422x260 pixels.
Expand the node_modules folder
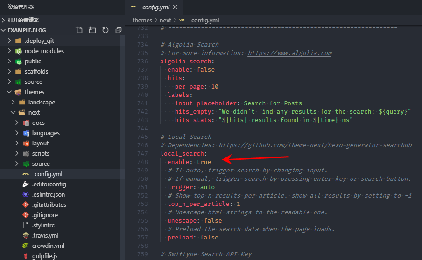click(44, 51)
